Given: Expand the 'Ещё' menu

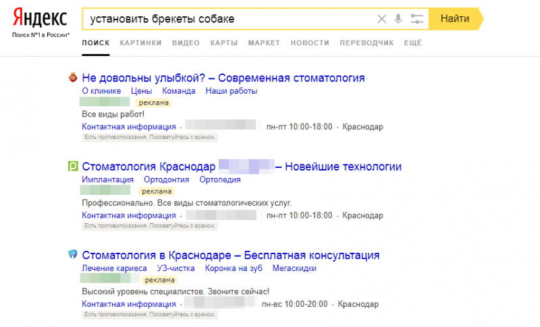Looking at the screenshot, I should coord(412,43).
